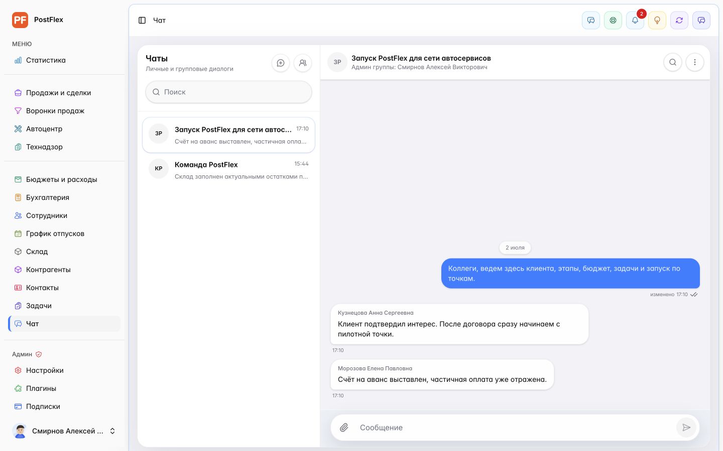Viewport: 723px width, 451px height.
Task: Click the wrench icon beside Автоцентр
Action: tap(18, 129)
